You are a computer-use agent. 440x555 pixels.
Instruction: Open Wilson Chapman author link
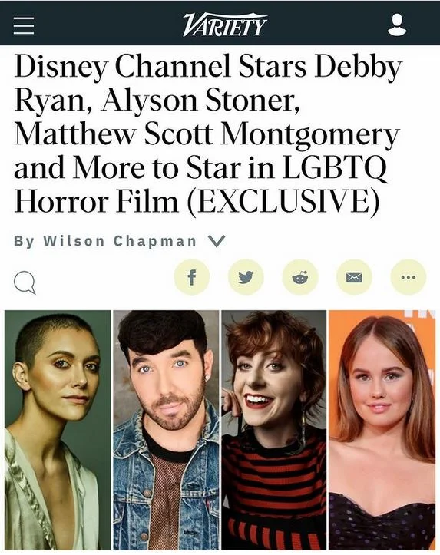click(119, 241)
